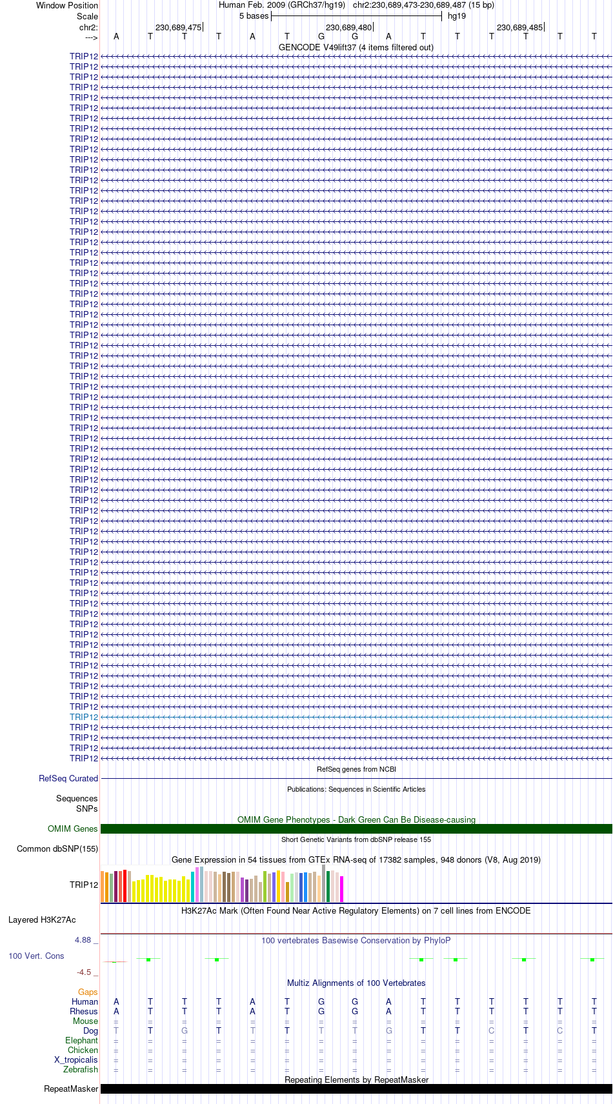This screenshot has height=1104, width=613.
Task: Open OMIM Gene Phenotypes track title
Action: (356, 819)
